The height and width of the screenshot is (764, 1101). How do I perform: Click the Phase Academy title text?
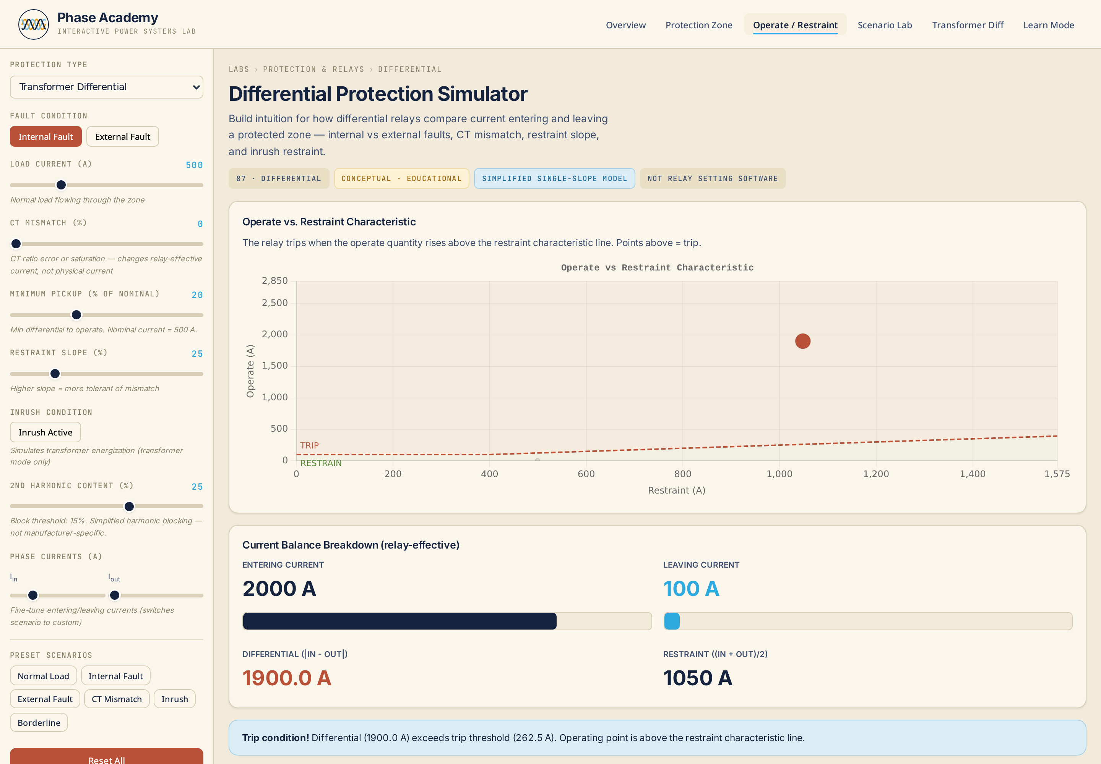[x=107, y=18]
